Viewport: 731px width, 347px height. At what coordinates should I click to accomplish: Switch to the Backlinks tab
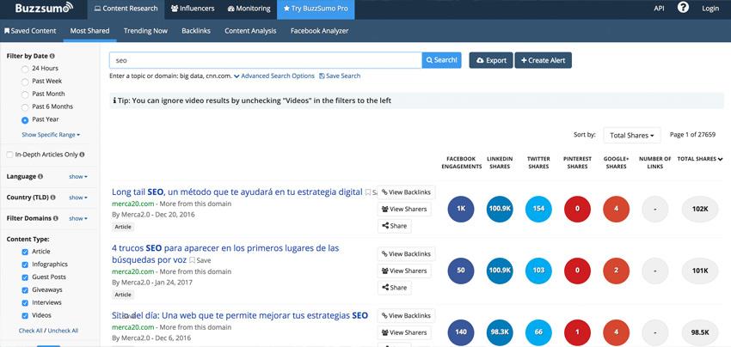[x=196, y=31]
